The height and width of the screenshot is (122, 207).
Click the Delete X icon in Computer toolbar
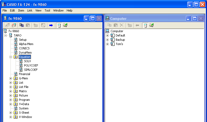point(122,25)
